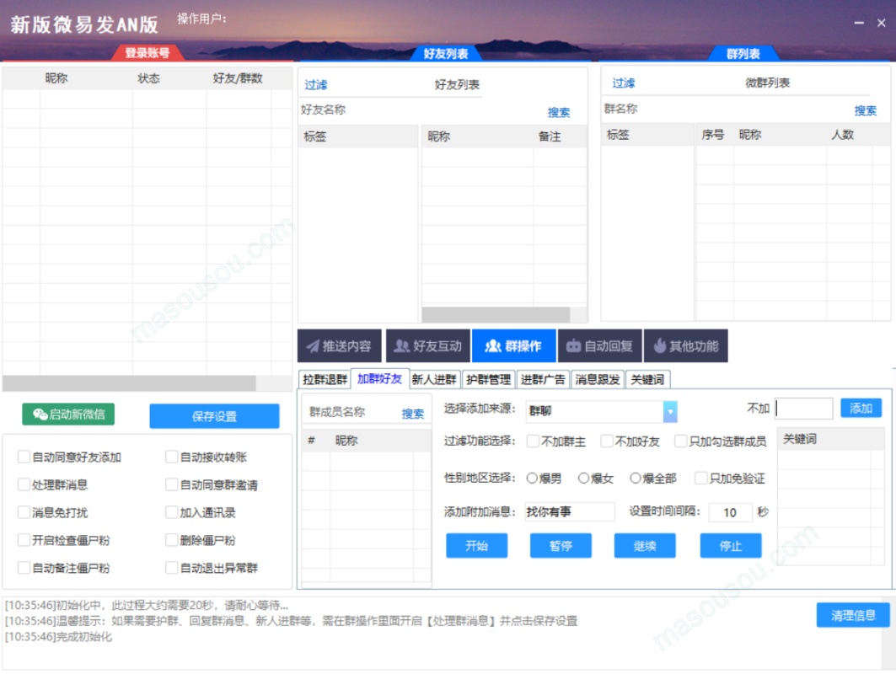Check the 不加好友 filter

click(607, 441)
